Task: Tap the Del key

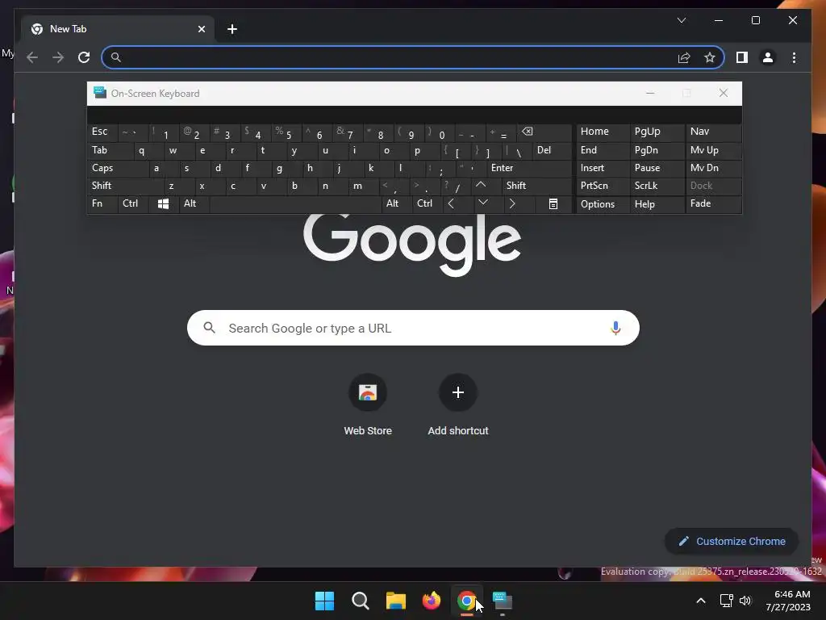Action: click(x=552, y=150)
